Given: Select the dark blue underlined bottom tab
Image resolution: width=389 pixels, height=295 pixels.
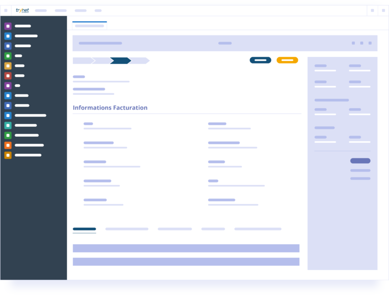Looking at the screenshot, I should coord(84,229).
